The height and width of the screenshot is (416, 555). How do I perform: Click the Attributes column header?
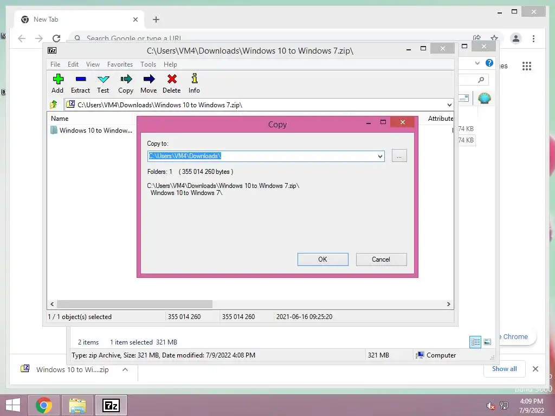(440, 119)
